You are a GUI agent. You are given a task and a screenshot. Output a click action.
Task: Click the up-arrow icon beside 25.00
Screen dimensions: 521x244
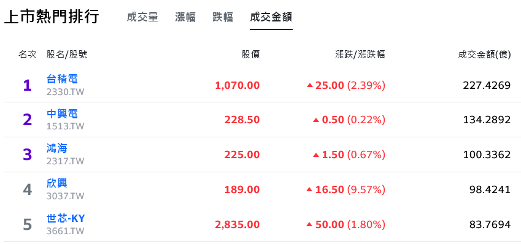(x=310, y=86)
